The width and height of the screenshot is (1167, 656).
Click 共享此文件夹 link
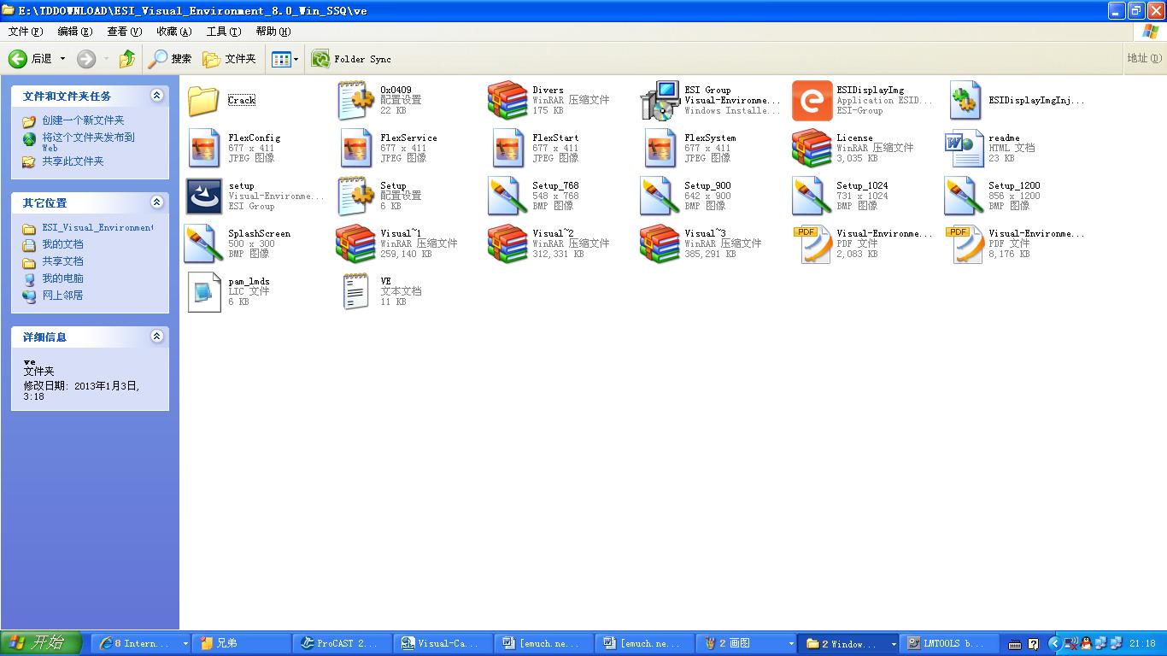73,161
